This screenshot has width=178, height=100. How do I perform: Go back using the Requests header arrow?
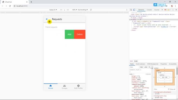[x=47, y=19]
